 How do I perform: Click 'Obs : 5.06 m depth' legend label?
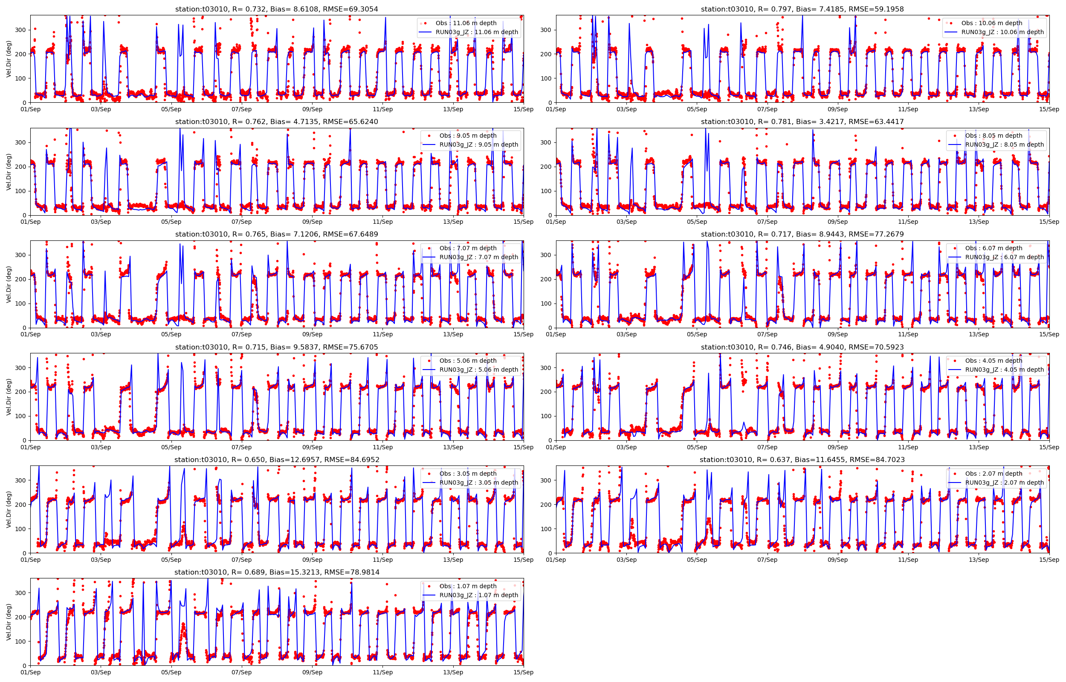468,361
